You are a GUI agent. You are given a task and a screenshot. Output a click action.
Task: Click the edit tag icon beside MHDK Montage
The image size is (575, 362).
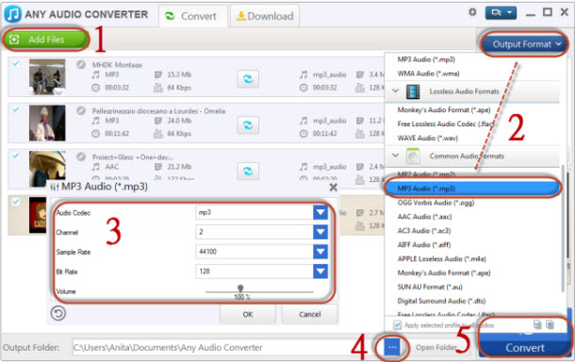81,64
